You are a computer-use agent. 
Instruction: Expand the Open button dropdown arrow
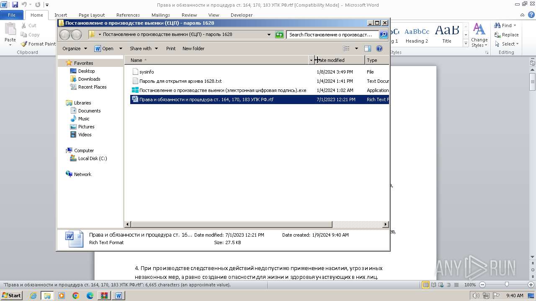point(121,48)
